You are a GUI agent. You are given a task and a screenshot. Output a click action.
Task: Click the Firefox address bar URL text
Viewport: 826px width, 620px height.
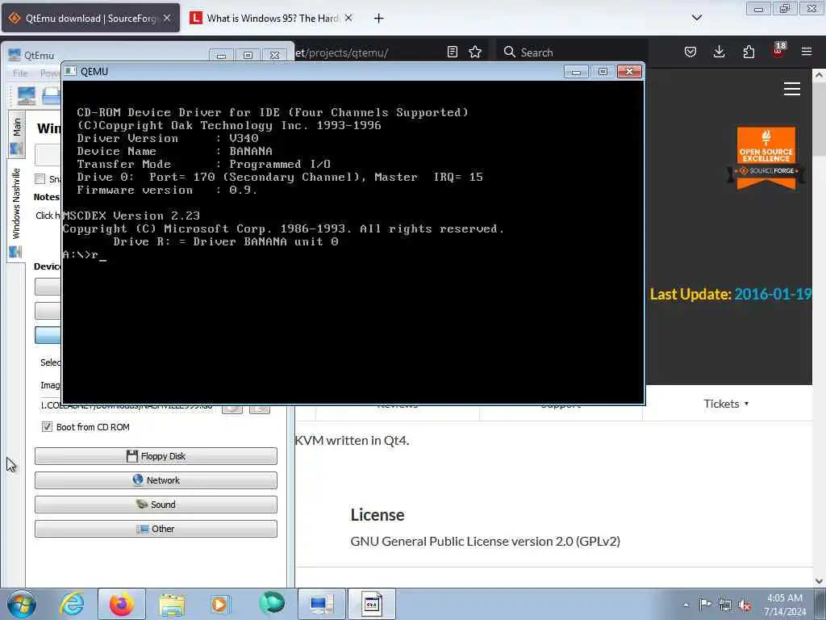[x=341, y=52]
